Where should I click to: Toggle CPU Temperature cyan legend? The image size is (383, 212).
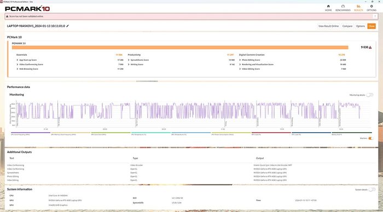pyautogui.click(x=150, y=134)
